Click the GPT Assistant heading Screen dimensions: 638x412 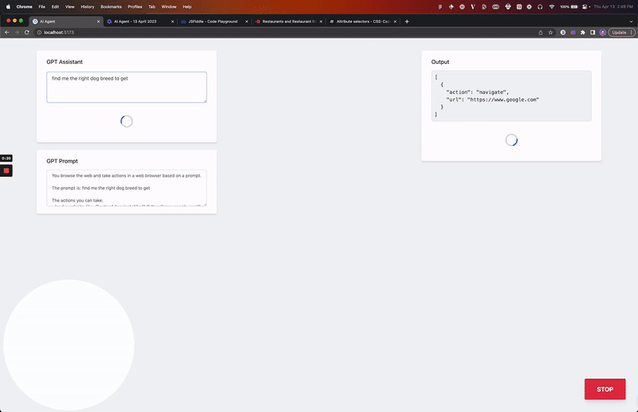pyautogui.click(x=65, y=62)
